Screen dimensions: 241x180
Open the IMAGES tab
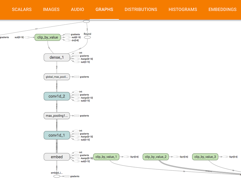pos(51,9)
